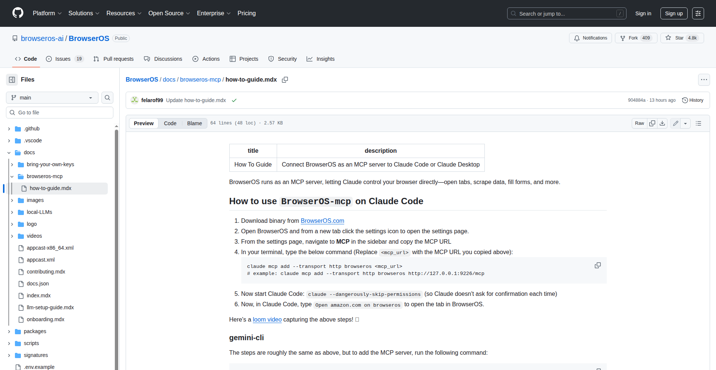Open the document outline icon

[698, 123]
